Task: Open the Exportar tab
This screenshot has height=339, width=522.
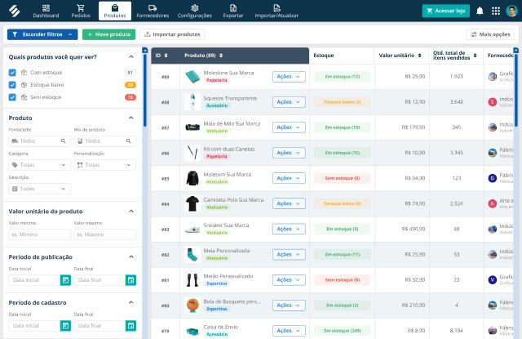Action: pyautogui.click(x=233, y=11)
